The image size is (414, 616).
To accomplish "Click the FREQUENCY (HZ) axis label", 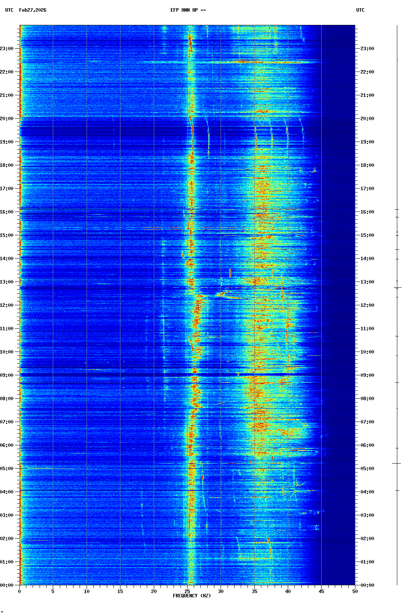I will tap(191, 596).
